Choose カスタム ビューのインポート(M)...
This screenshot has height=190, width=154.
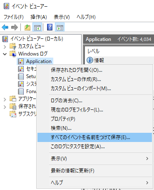coord(94,89)
